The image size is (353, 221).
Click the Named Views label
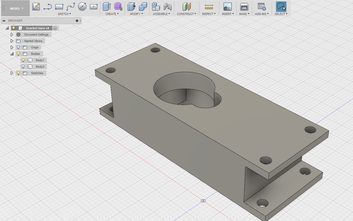coord(33,41)
